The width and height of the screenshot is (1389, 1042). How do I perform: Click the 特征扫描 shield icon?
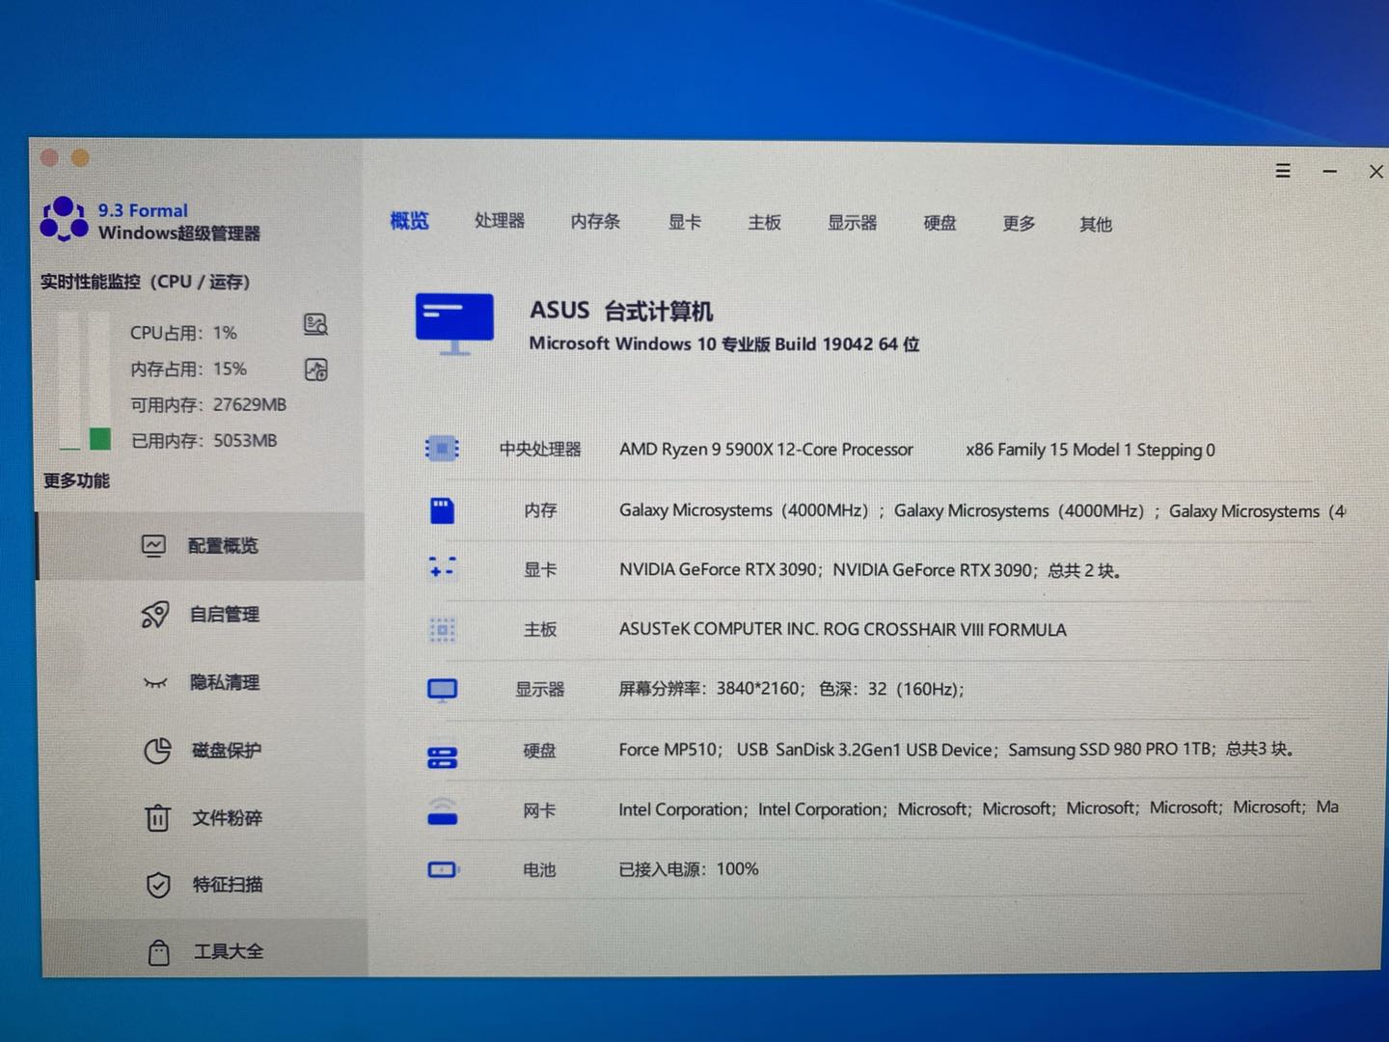(158, 885)
